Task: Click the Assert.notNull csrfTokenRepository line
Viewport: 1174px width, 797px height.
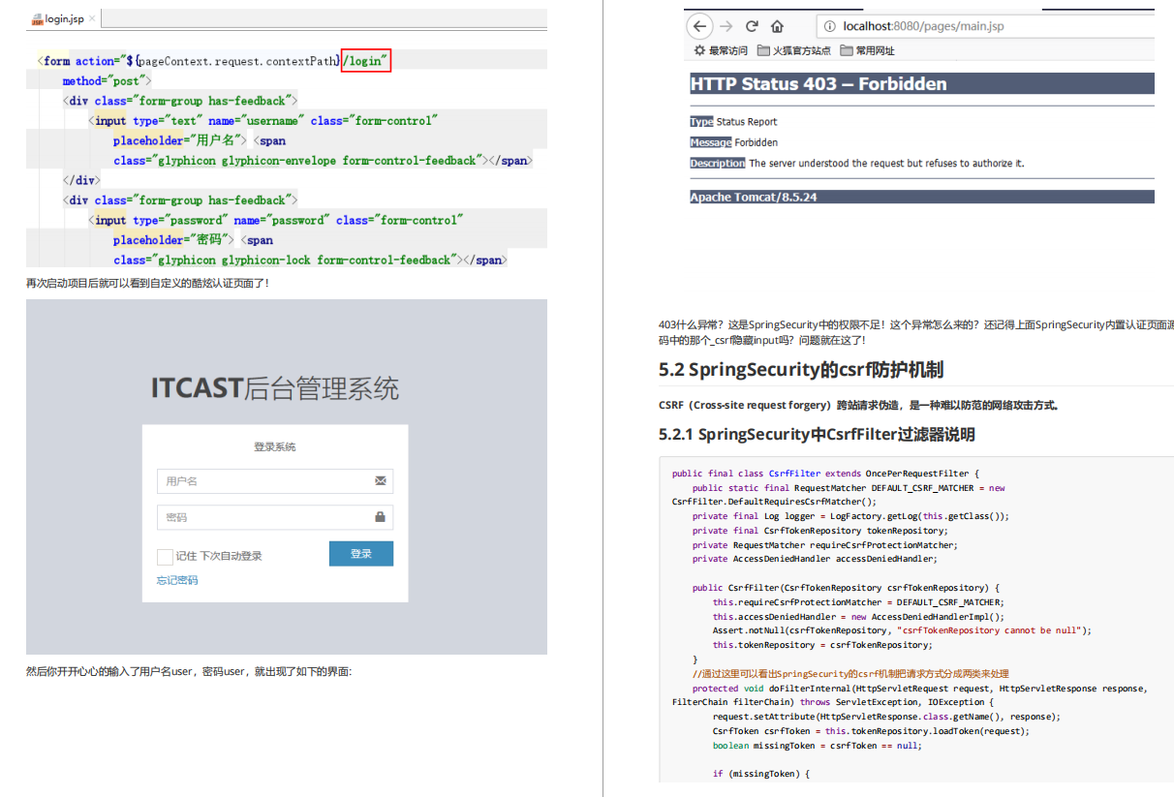Action: 902,630
